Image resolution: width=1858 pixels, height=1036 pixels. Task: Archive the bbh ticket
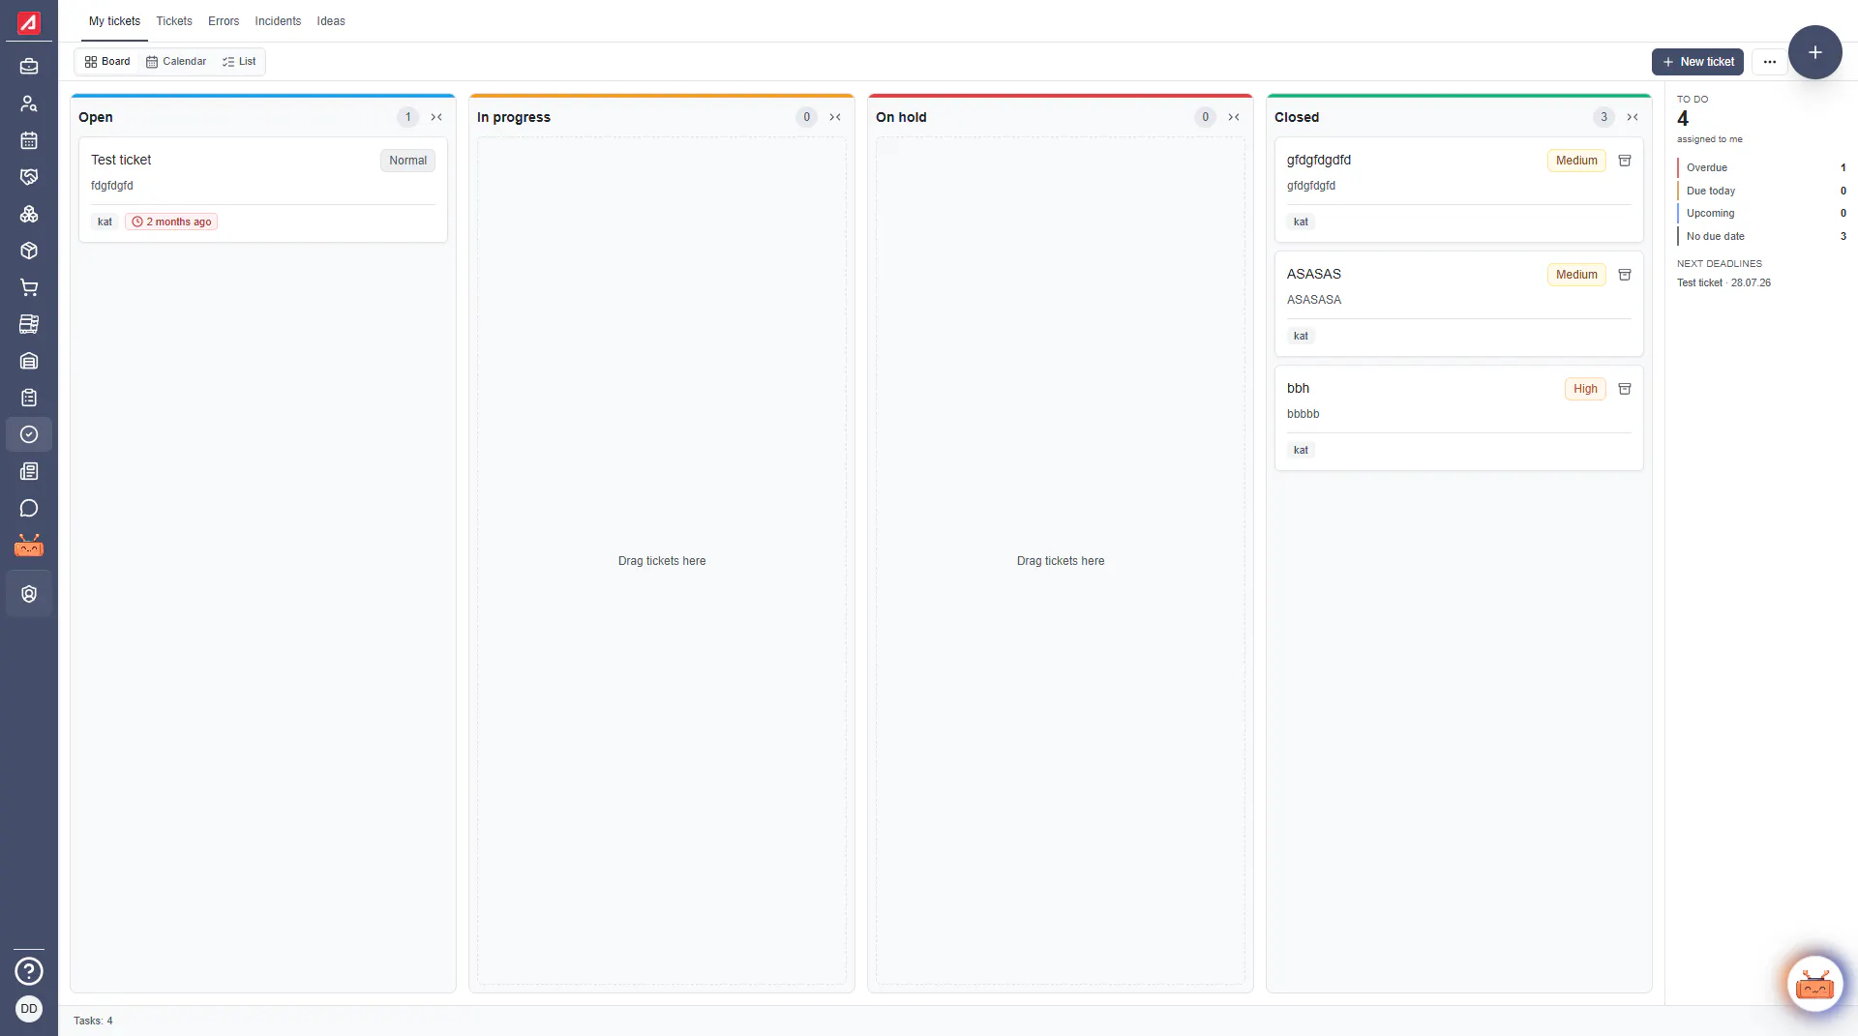(1625, 389)
